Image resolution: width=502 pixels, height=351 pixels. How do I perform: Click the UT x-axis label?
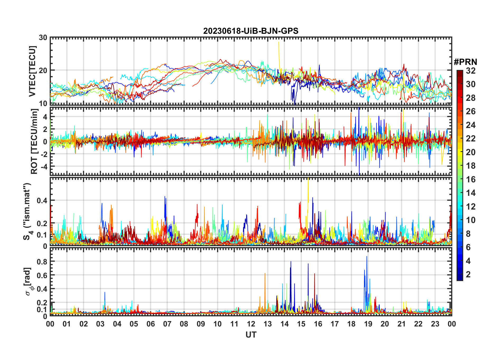pos(251,335)
